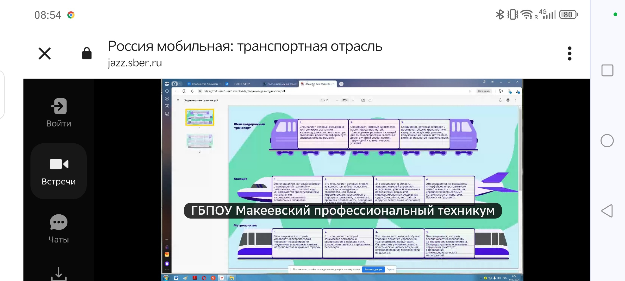625x281 pixels.
Task: Open the browser hamburger menu in title bar
Action: [x=492, y=82]
